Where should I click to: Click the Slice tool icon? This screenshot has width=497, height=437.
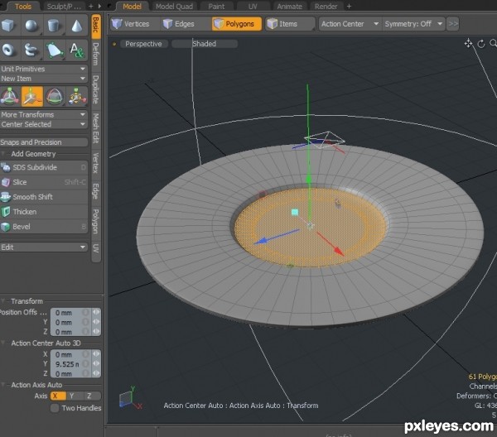pos(6,182)
